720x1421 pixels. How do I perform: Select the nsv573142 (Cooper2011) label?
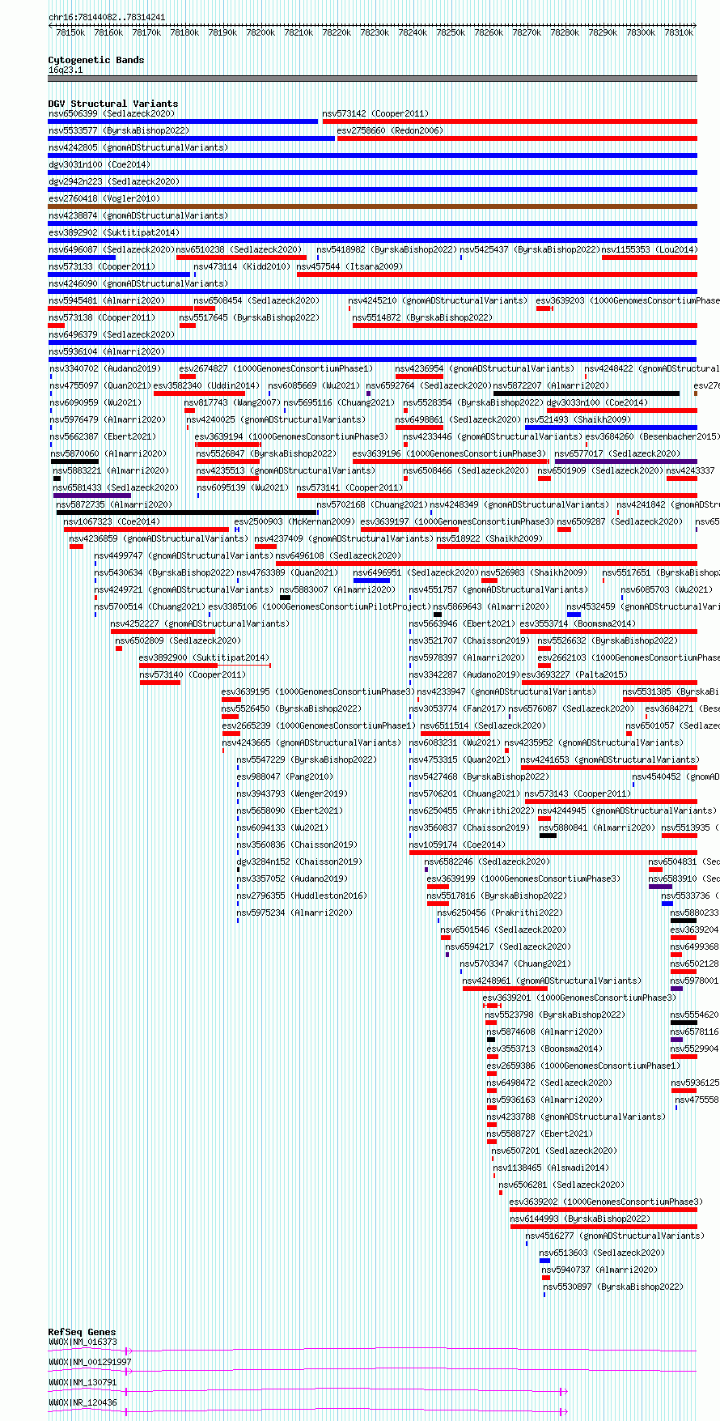(375, 113)
